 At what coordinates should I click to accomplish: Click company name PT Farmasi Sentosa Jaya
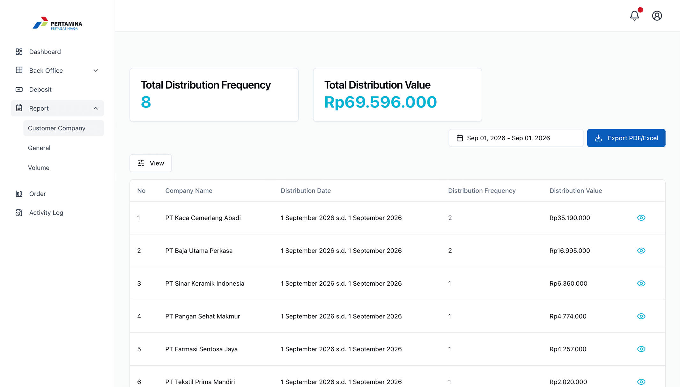[x=201, y=349]
